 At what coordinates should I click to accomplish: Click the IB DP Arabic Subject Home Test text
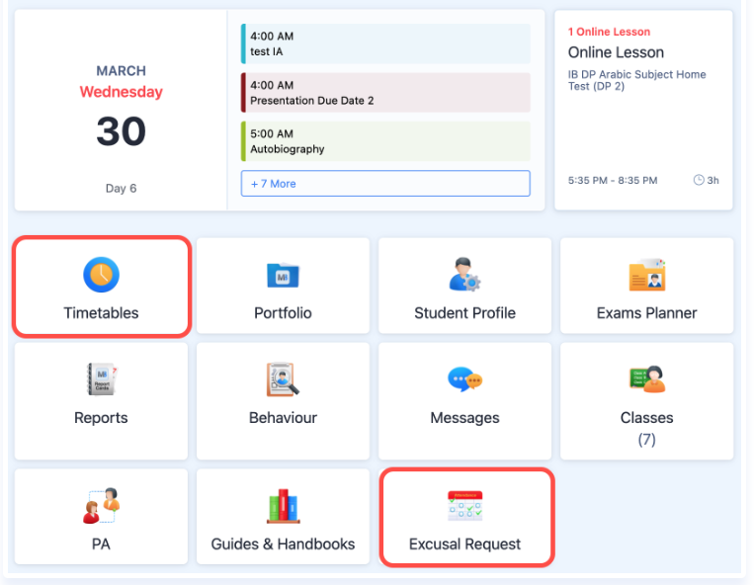click(636, 80)
